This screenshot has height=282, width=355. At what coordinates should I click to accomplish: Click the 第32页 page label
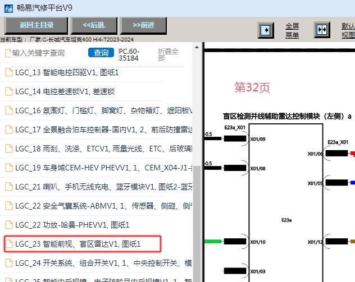point(252,87)
